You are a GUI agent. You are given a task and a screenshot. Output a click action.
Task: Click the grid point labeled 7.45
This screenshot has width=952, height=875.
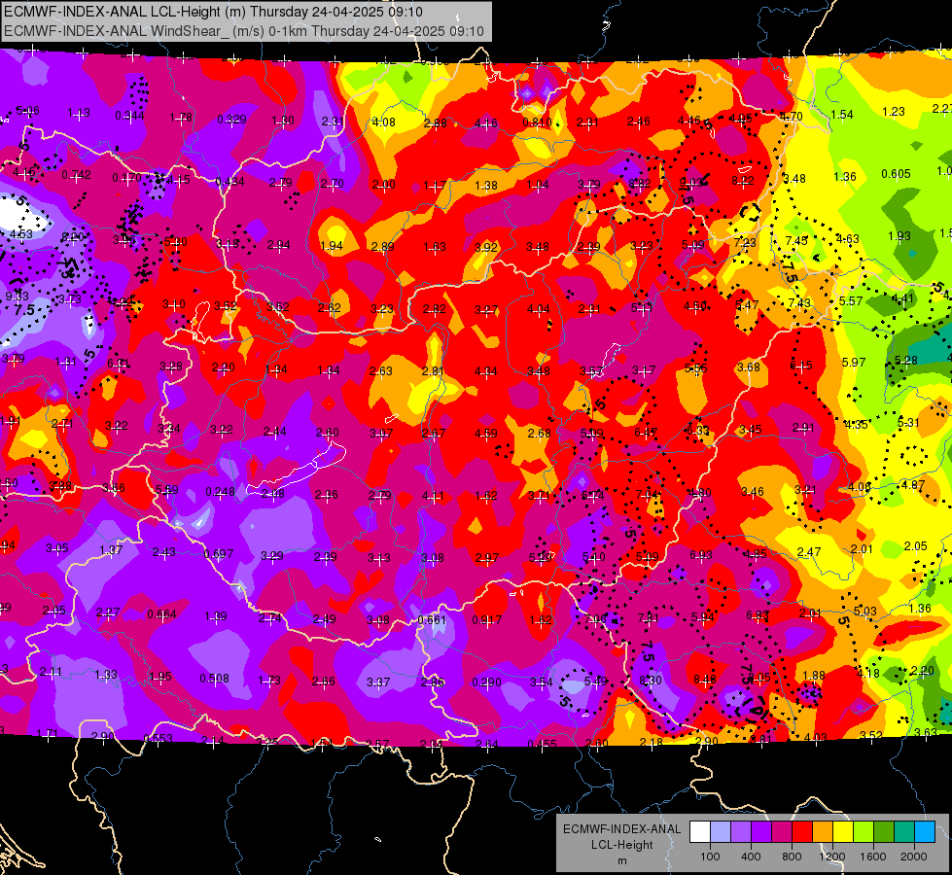796,240
